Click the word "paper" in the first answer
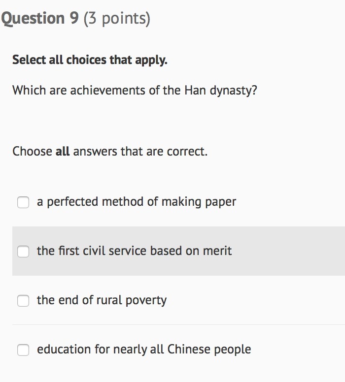Screen dimensions: 345x382 (x=221, y=202)
